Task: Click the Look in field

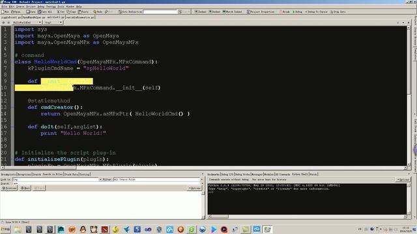Action: (x=56, y=179)
